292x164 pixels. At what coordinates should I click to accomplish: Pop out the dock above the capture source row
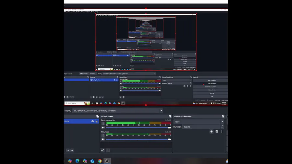pos(97,117)
